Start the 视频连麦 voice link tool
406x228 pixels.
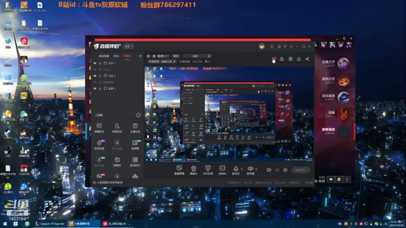(99, 145)
